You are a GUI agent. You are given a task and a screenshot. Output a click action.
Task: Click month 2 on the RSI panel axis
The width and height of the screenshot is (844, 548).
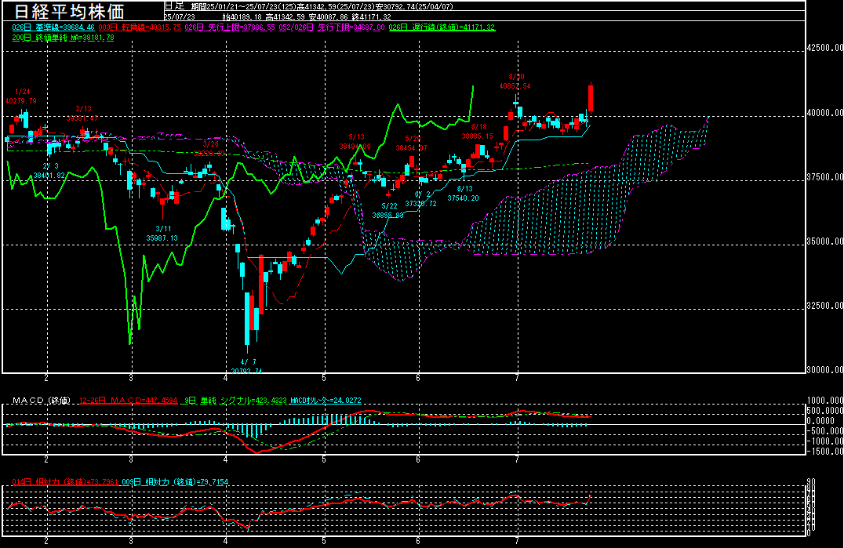click(x=46, y=541)
